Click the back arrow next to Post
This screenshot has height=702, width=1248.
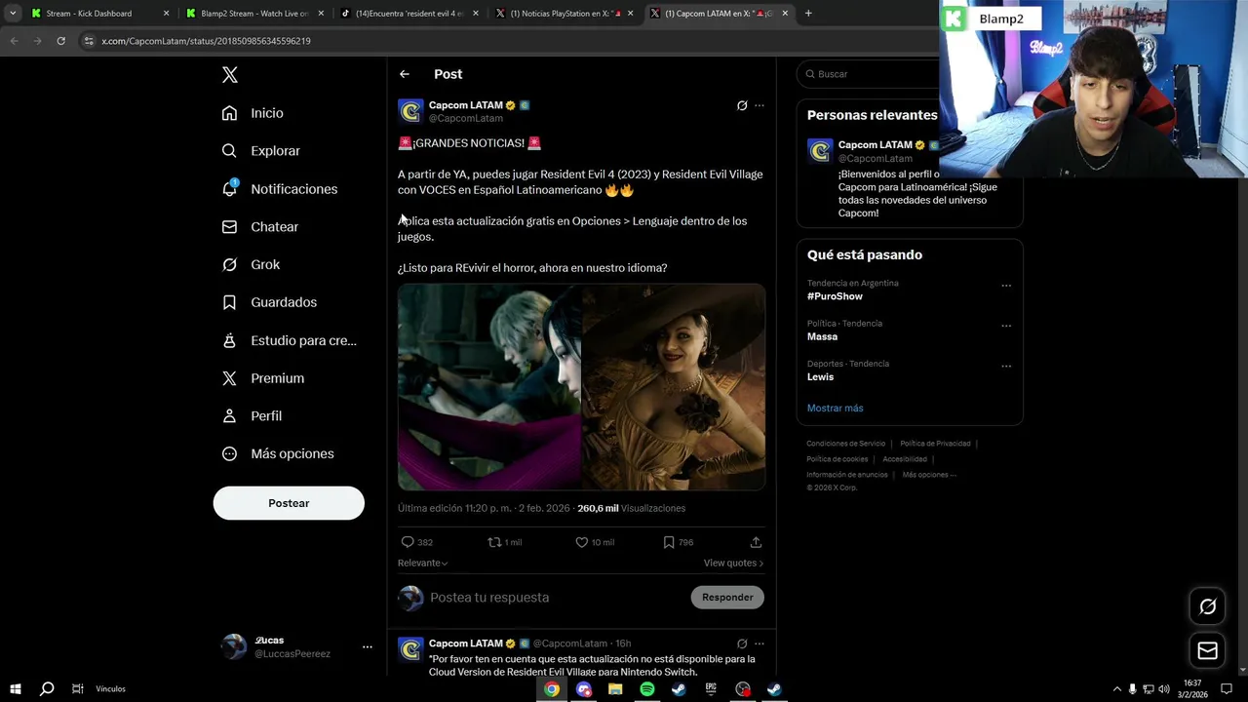point(405,74)
